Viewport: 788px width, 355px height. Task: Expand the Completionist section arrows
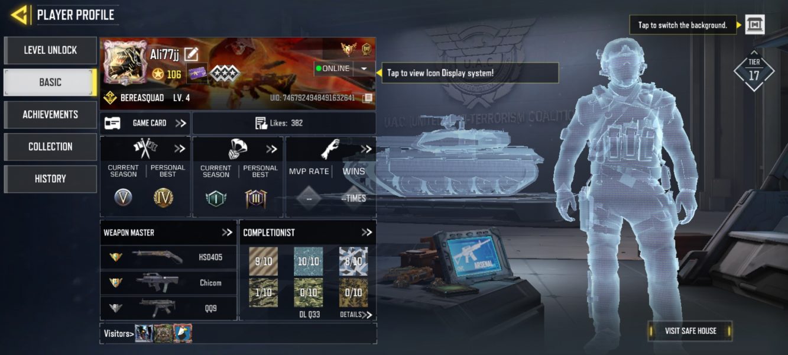pyautogui.click(x=367, y=233)
